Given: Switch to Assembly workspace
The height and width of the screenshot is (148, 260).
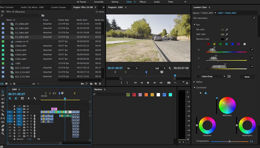Looking at the screenshot, I should 99,2.
